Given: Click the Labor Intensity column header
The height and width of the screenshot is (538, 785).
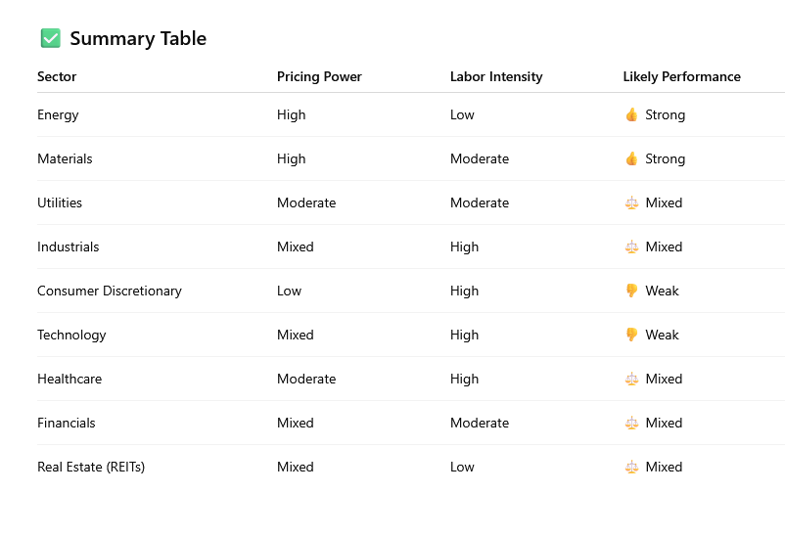Looking at the screenshot, I should [496, 76].
